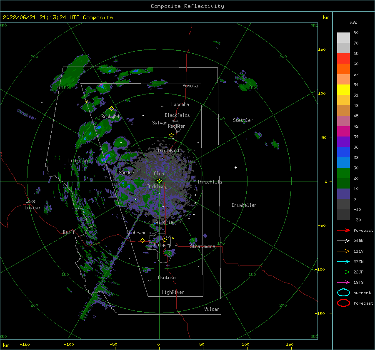Click the HighRiver label
The height and width of the screenshot is (350, 375).
(x=173, y=292)
